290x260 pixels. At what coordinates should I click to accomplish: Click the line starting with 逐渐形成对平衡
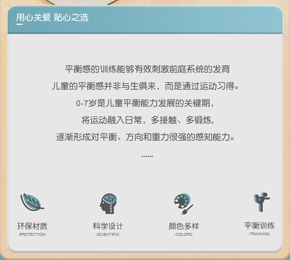click(145, 137)
